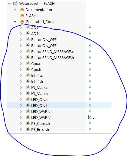This screenshot has width=127, height=156.
Task: Select the LED_ON.h file
Action: point(40,106)
